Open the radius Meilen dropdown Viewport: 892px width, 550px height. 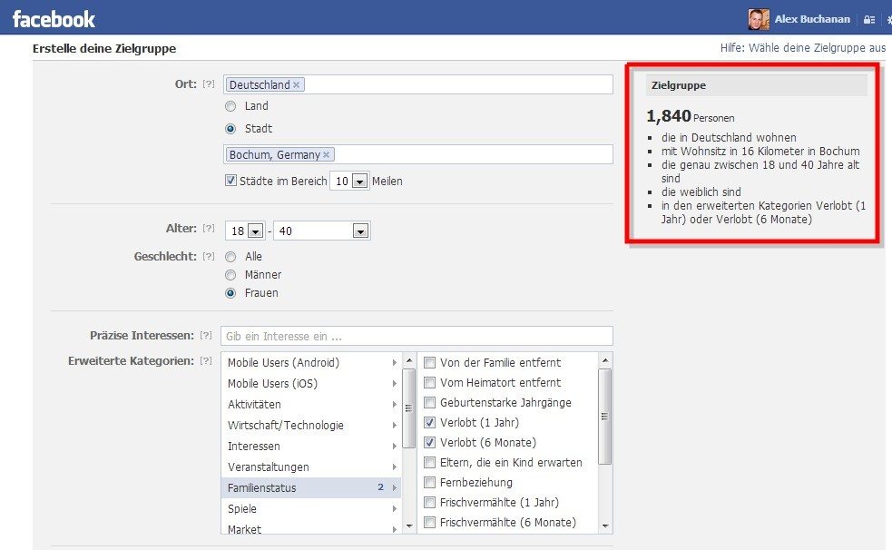tap(350, 181)
